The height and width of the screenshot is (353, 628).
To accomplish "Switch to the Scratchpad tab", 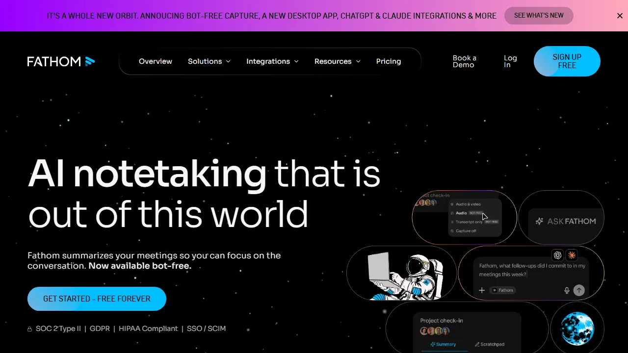I will click(x=489, y=344).
